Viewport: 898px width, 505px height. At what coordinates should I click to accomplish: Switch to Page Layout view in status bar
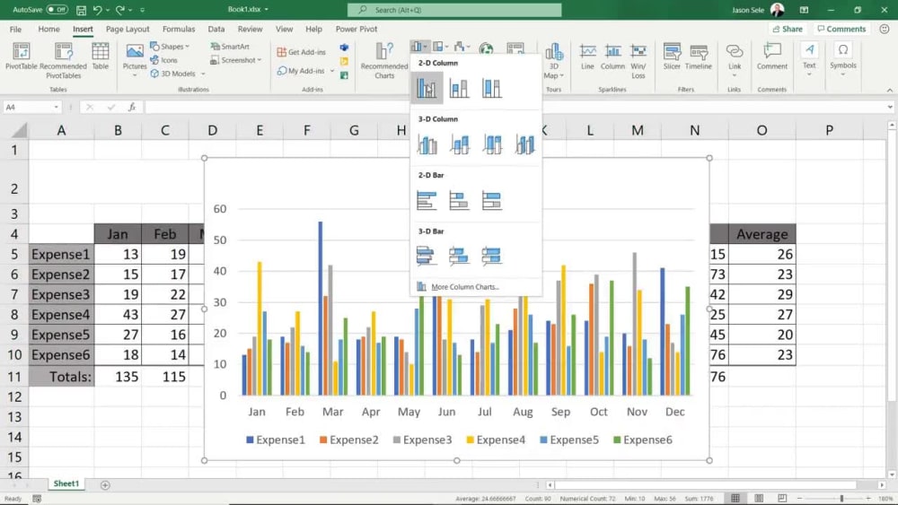[759, 498]
